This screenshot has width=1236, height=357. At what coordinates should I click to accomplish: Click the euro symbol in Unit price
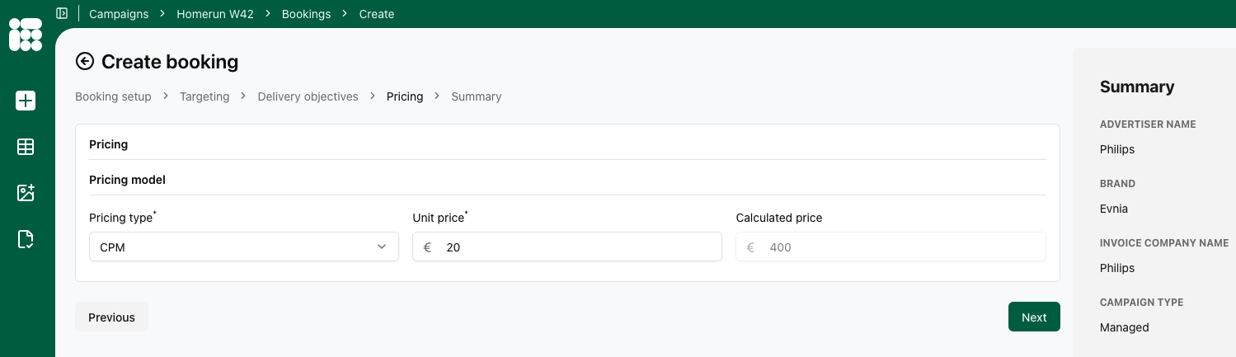pos(427,247)
